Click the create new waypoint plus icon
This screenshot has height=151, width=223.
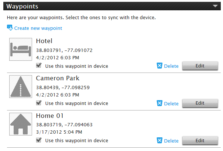click(10, 28)
